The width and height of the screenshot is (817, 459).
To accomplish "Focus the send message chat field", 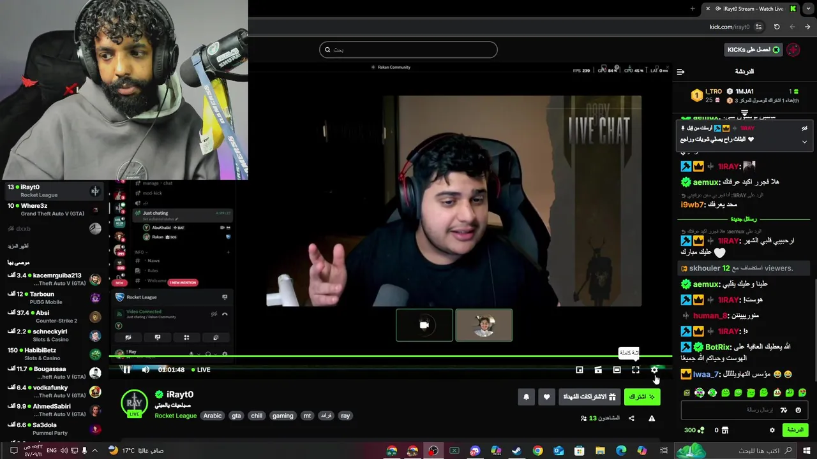I will [x=744, y=410].
